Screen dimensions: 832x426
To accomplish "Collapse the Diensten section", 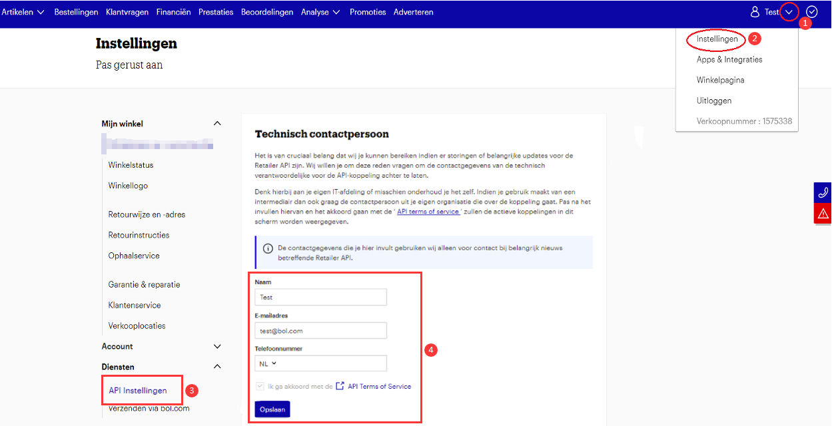I will click(x=216, y=367).
